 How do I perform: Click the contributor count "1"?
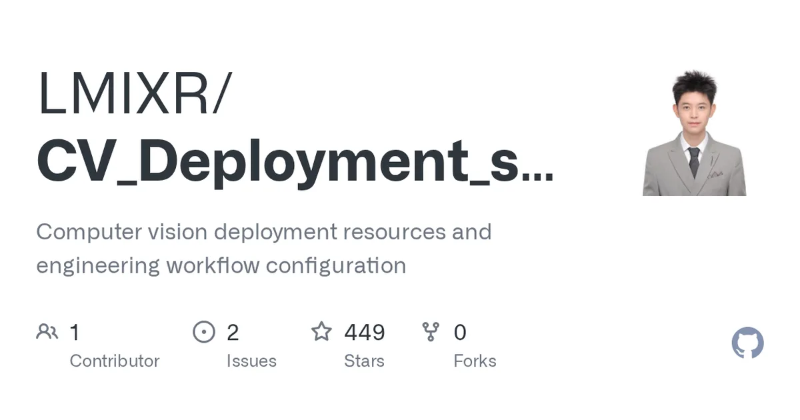pyautogui.click(x=75, y=332)
